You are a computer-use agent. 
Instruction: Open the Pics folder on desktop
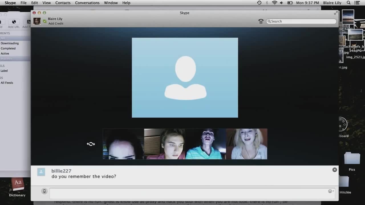tap(352, 160)
